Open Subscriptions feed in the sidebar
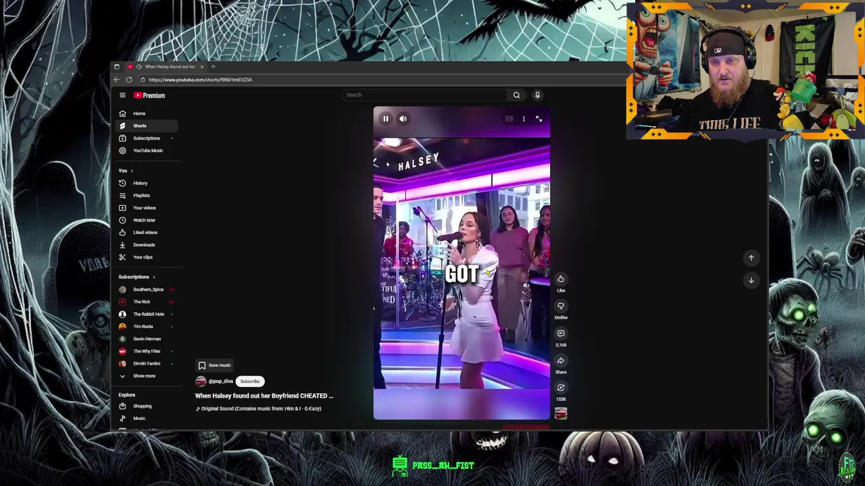 pyautogui.click(x=147, y=138)
